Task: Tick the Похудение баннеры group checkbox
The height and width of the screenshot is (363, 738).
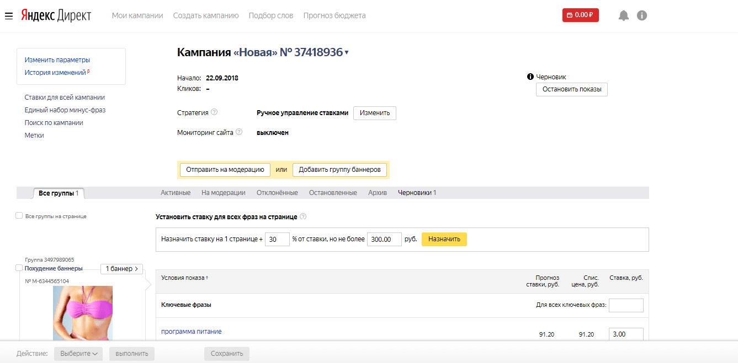Action: 19,268
